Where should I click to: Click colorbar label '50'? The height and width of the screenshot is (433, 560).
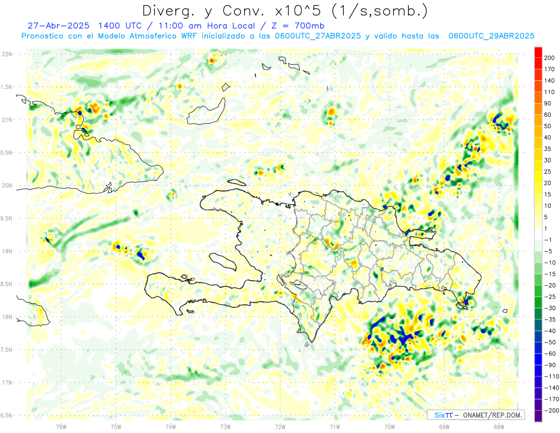coord(548,126)
